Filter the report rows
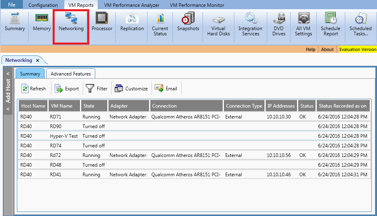Screen dimensions: 377x216 click(x=96, y=88)
